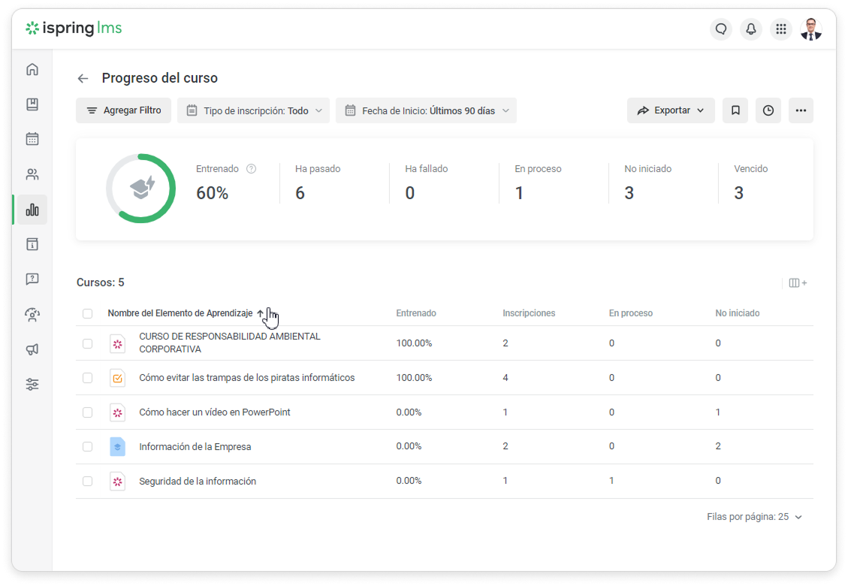Open the users icon in sidebar

[x=32, y=174]
